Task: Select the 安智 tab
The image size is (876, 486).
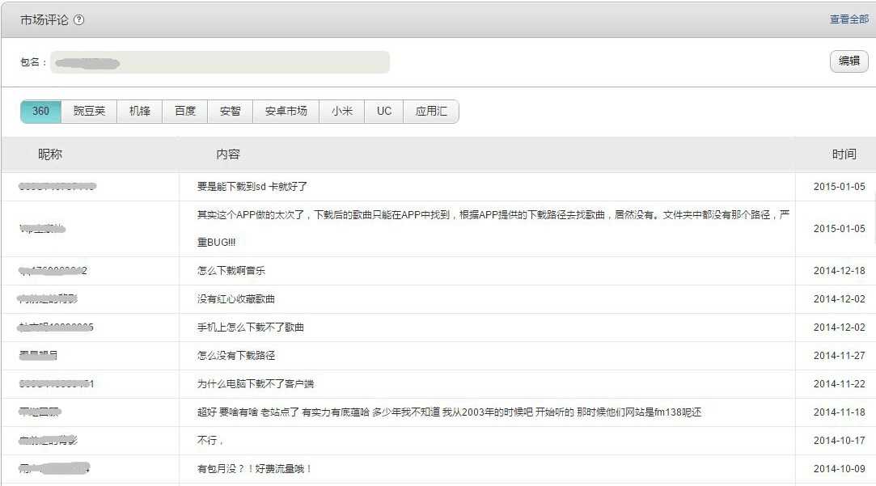Action: coord(231,112)
